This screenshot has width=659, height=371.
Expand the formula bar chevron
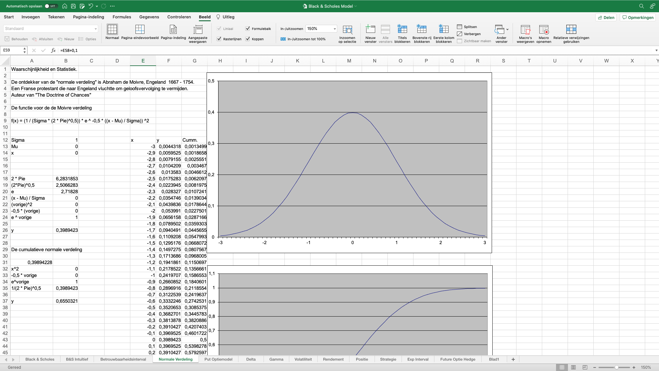(656, 50)
